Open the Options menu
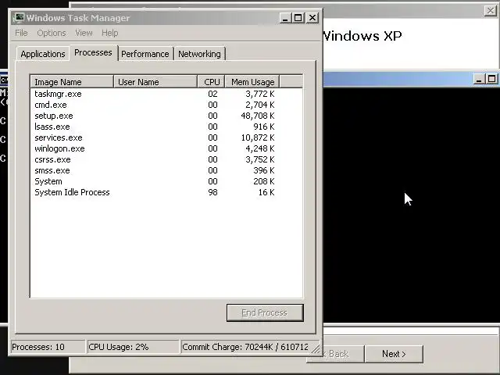 coord(52,33)
